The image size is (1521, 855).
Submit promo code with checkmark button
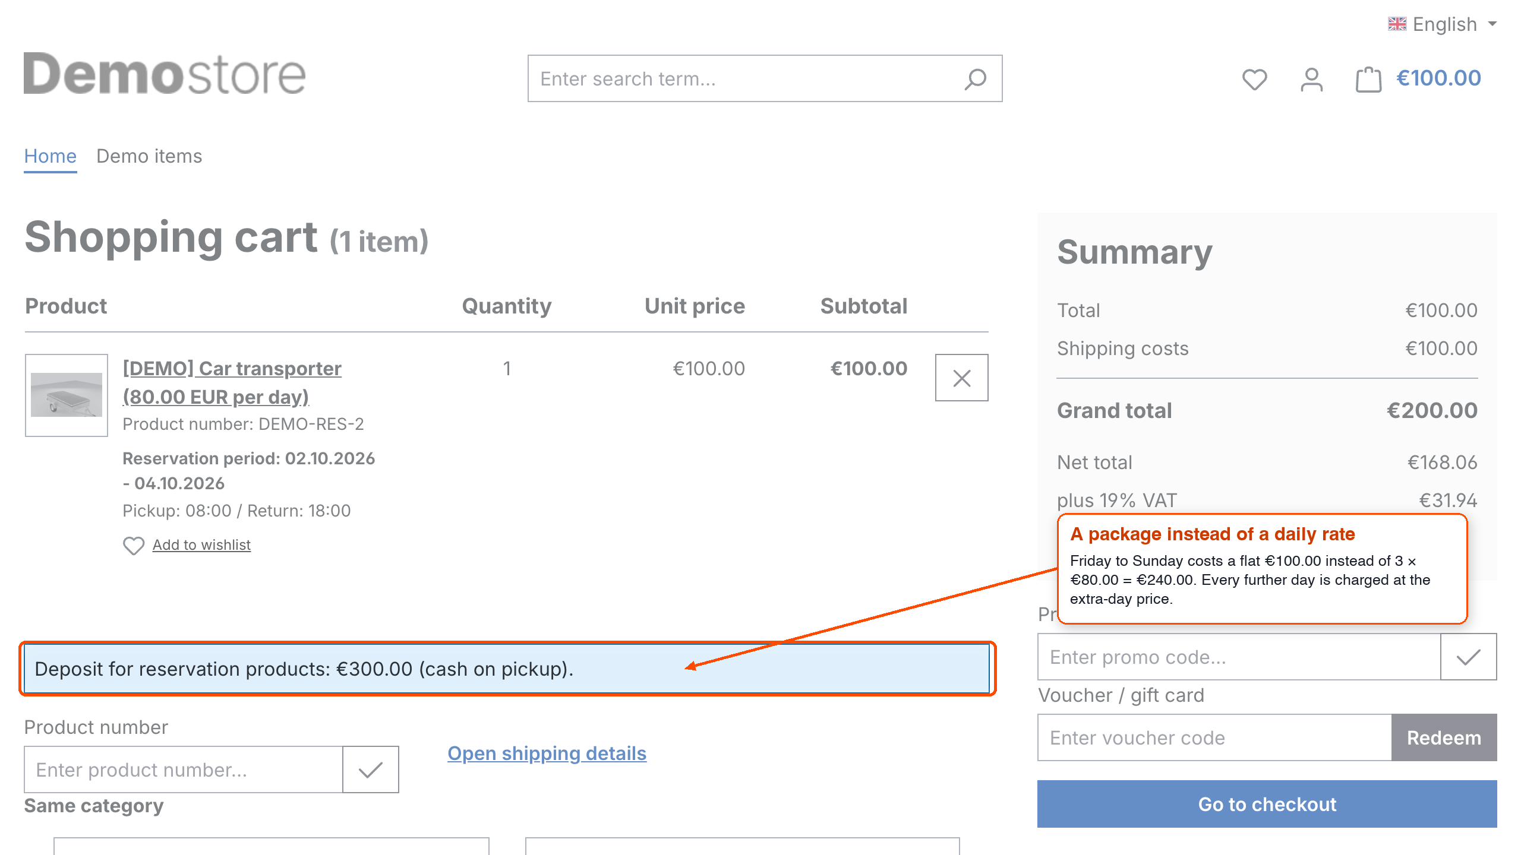click(x=1468, y=657)
